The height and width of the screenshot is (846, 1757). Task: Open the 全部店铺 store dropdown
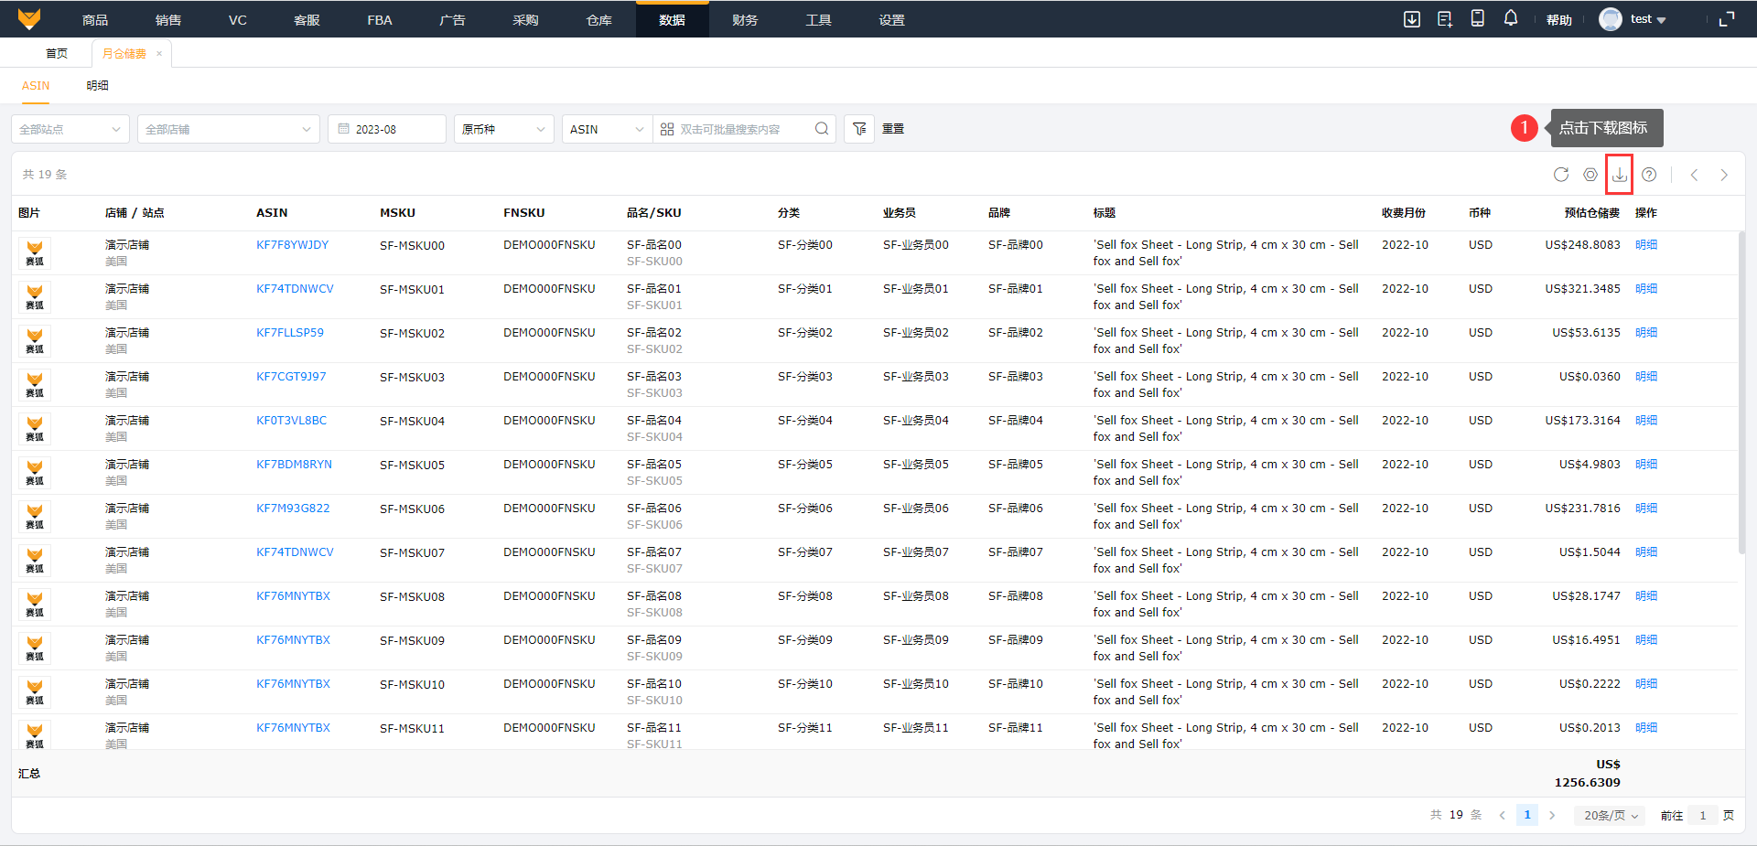pos(228,129)
